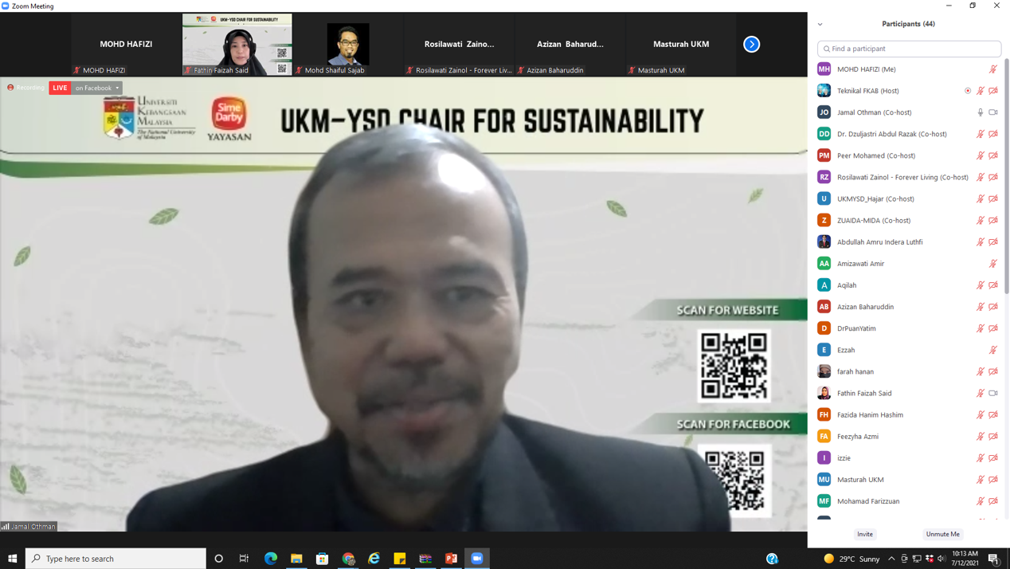Click recording indicator icon beside Teknikal FKAB
The image size is (1010, 569).
point(968,91)
